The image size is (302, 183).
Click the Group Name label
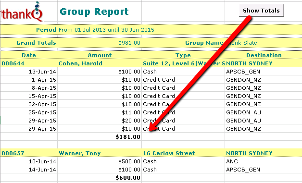coord(204,43)
